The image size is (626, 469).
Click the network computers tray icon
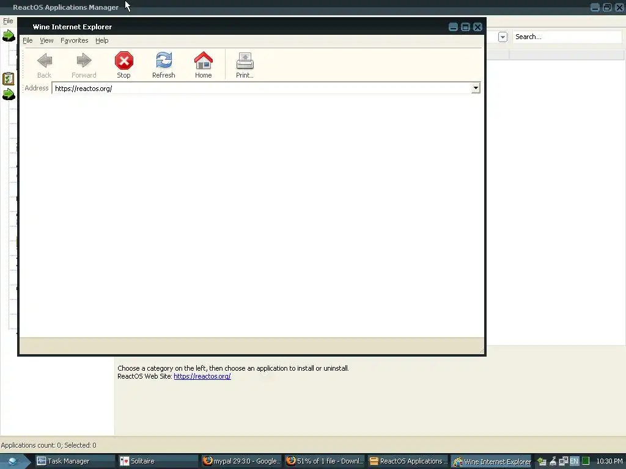pyautogui.click(x=563, y=461)
